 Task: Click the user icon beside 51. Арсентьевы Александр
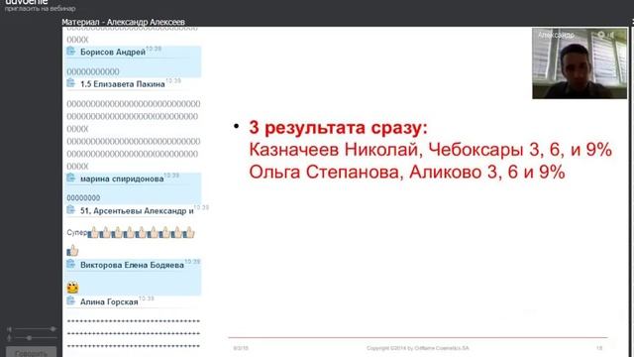coord(71,209)
